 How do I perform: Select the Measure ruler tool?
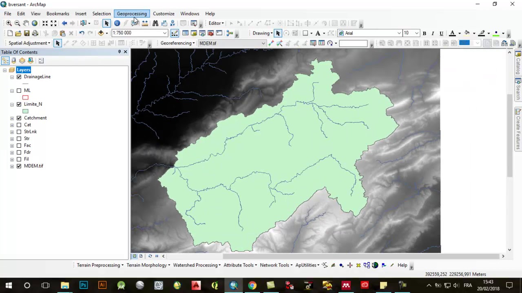145,23
